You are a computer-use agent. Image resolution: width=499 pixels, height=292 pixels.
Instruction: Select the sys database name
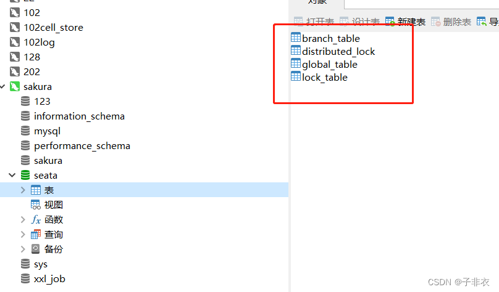click(x=41, y=264)
